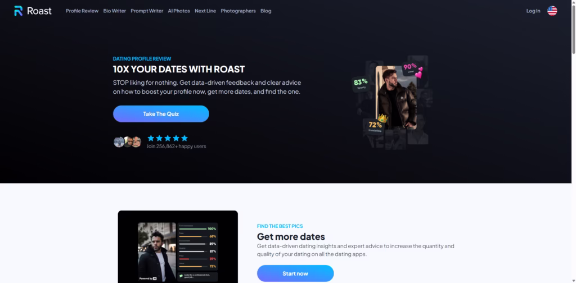Viewport: 576px width, 283px height.
Task: Click the hero man in jacket photo
Action: pyautogui.click(x=396, y=98)
